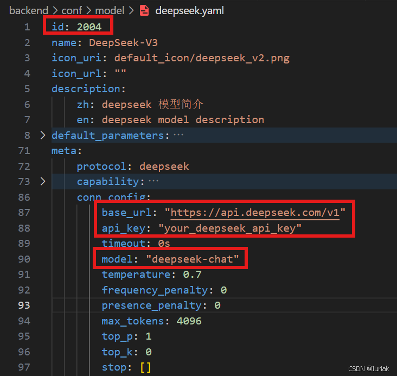
Task: Click the icon_uri path default_icon/deepseek_v2.png
Action: point(202,58)
